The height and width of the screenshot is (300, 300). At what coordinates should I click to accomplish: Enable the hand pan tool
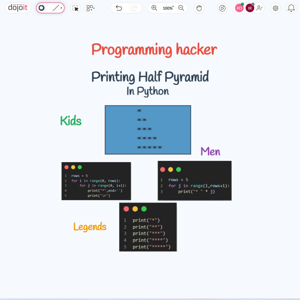(199, 8)
